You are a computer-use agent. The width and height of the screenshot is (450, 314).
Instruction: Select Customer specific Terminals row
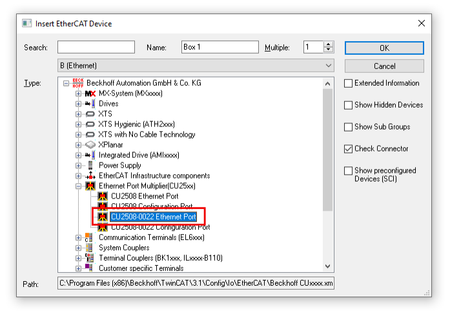(x=141, y=268)
